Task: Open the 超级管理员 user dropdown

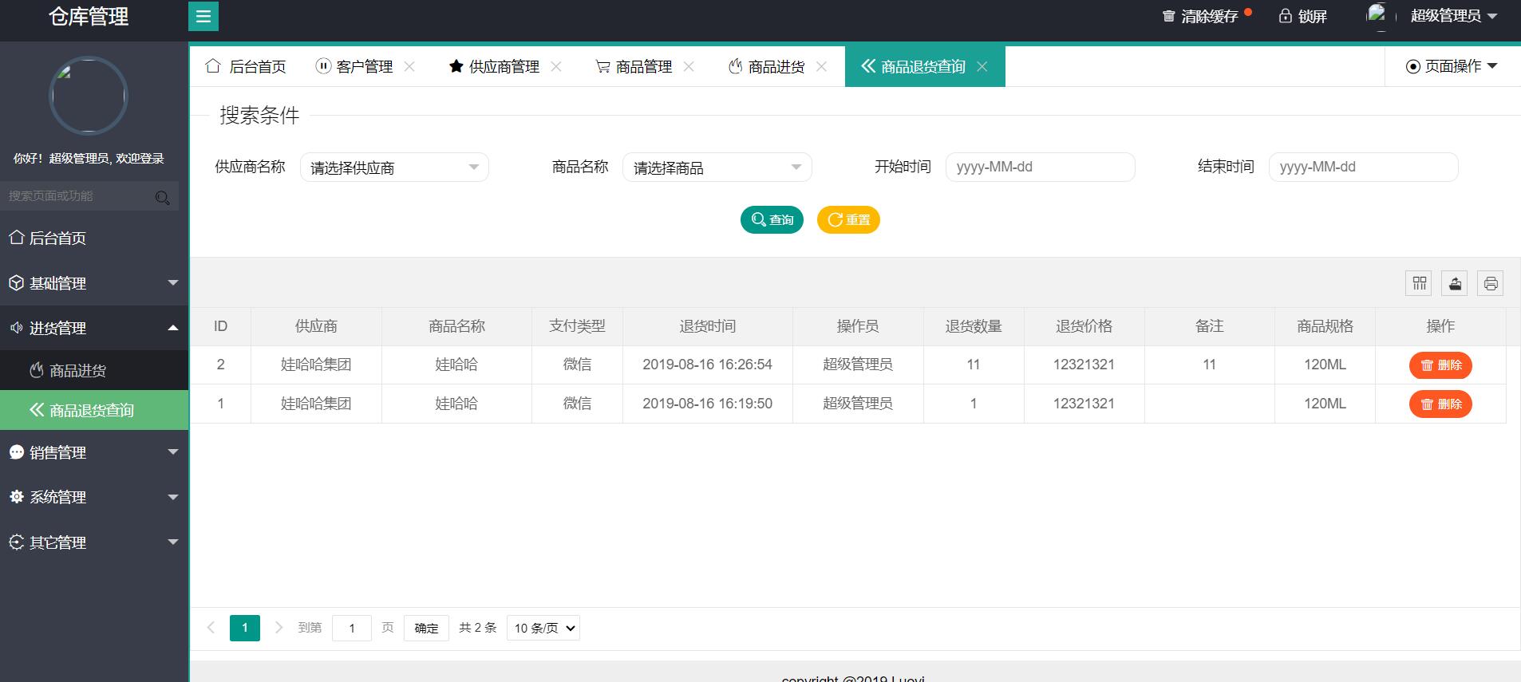Action: (x=1453, y=16)
